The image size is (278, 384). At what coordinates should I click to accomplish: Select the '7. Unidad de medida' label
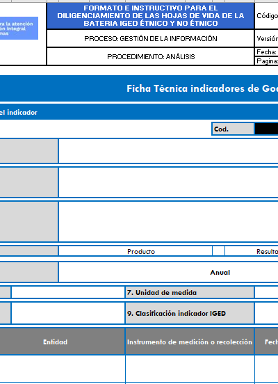click(x=190, y=292)
